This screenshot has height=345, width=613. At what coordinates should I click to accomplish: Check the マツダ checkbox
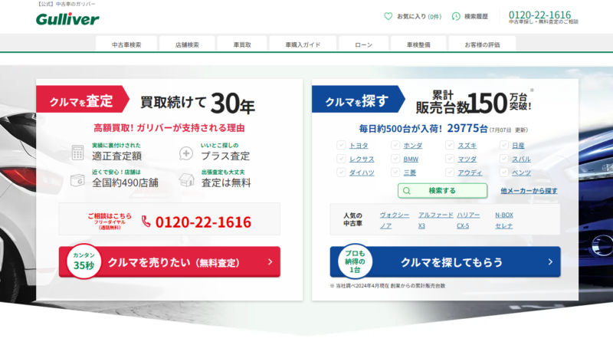point(450,159)
